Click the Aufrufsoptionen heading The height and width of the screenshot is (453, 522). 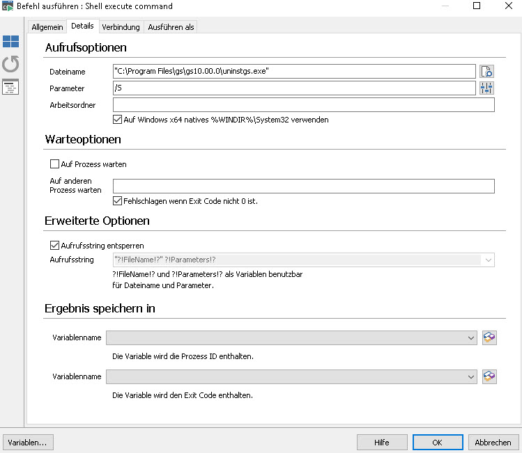86,47
